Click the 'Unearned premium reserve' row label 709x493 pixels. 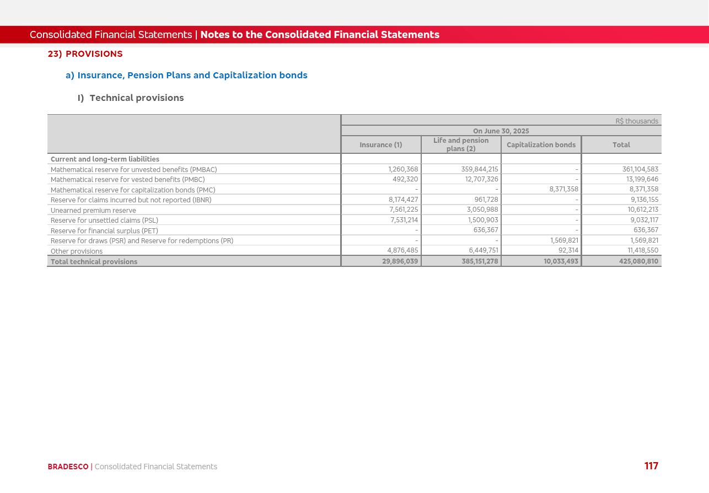[93, 211]
